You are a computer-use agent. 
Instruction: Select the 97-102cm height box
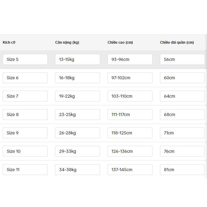(130, 78)
